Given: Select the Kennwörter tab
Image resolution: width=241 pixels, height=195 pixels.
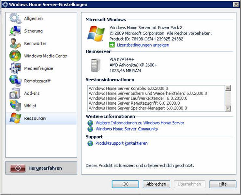Looking at the screenshot, I should pyautogui.click(x=35, y=43).
